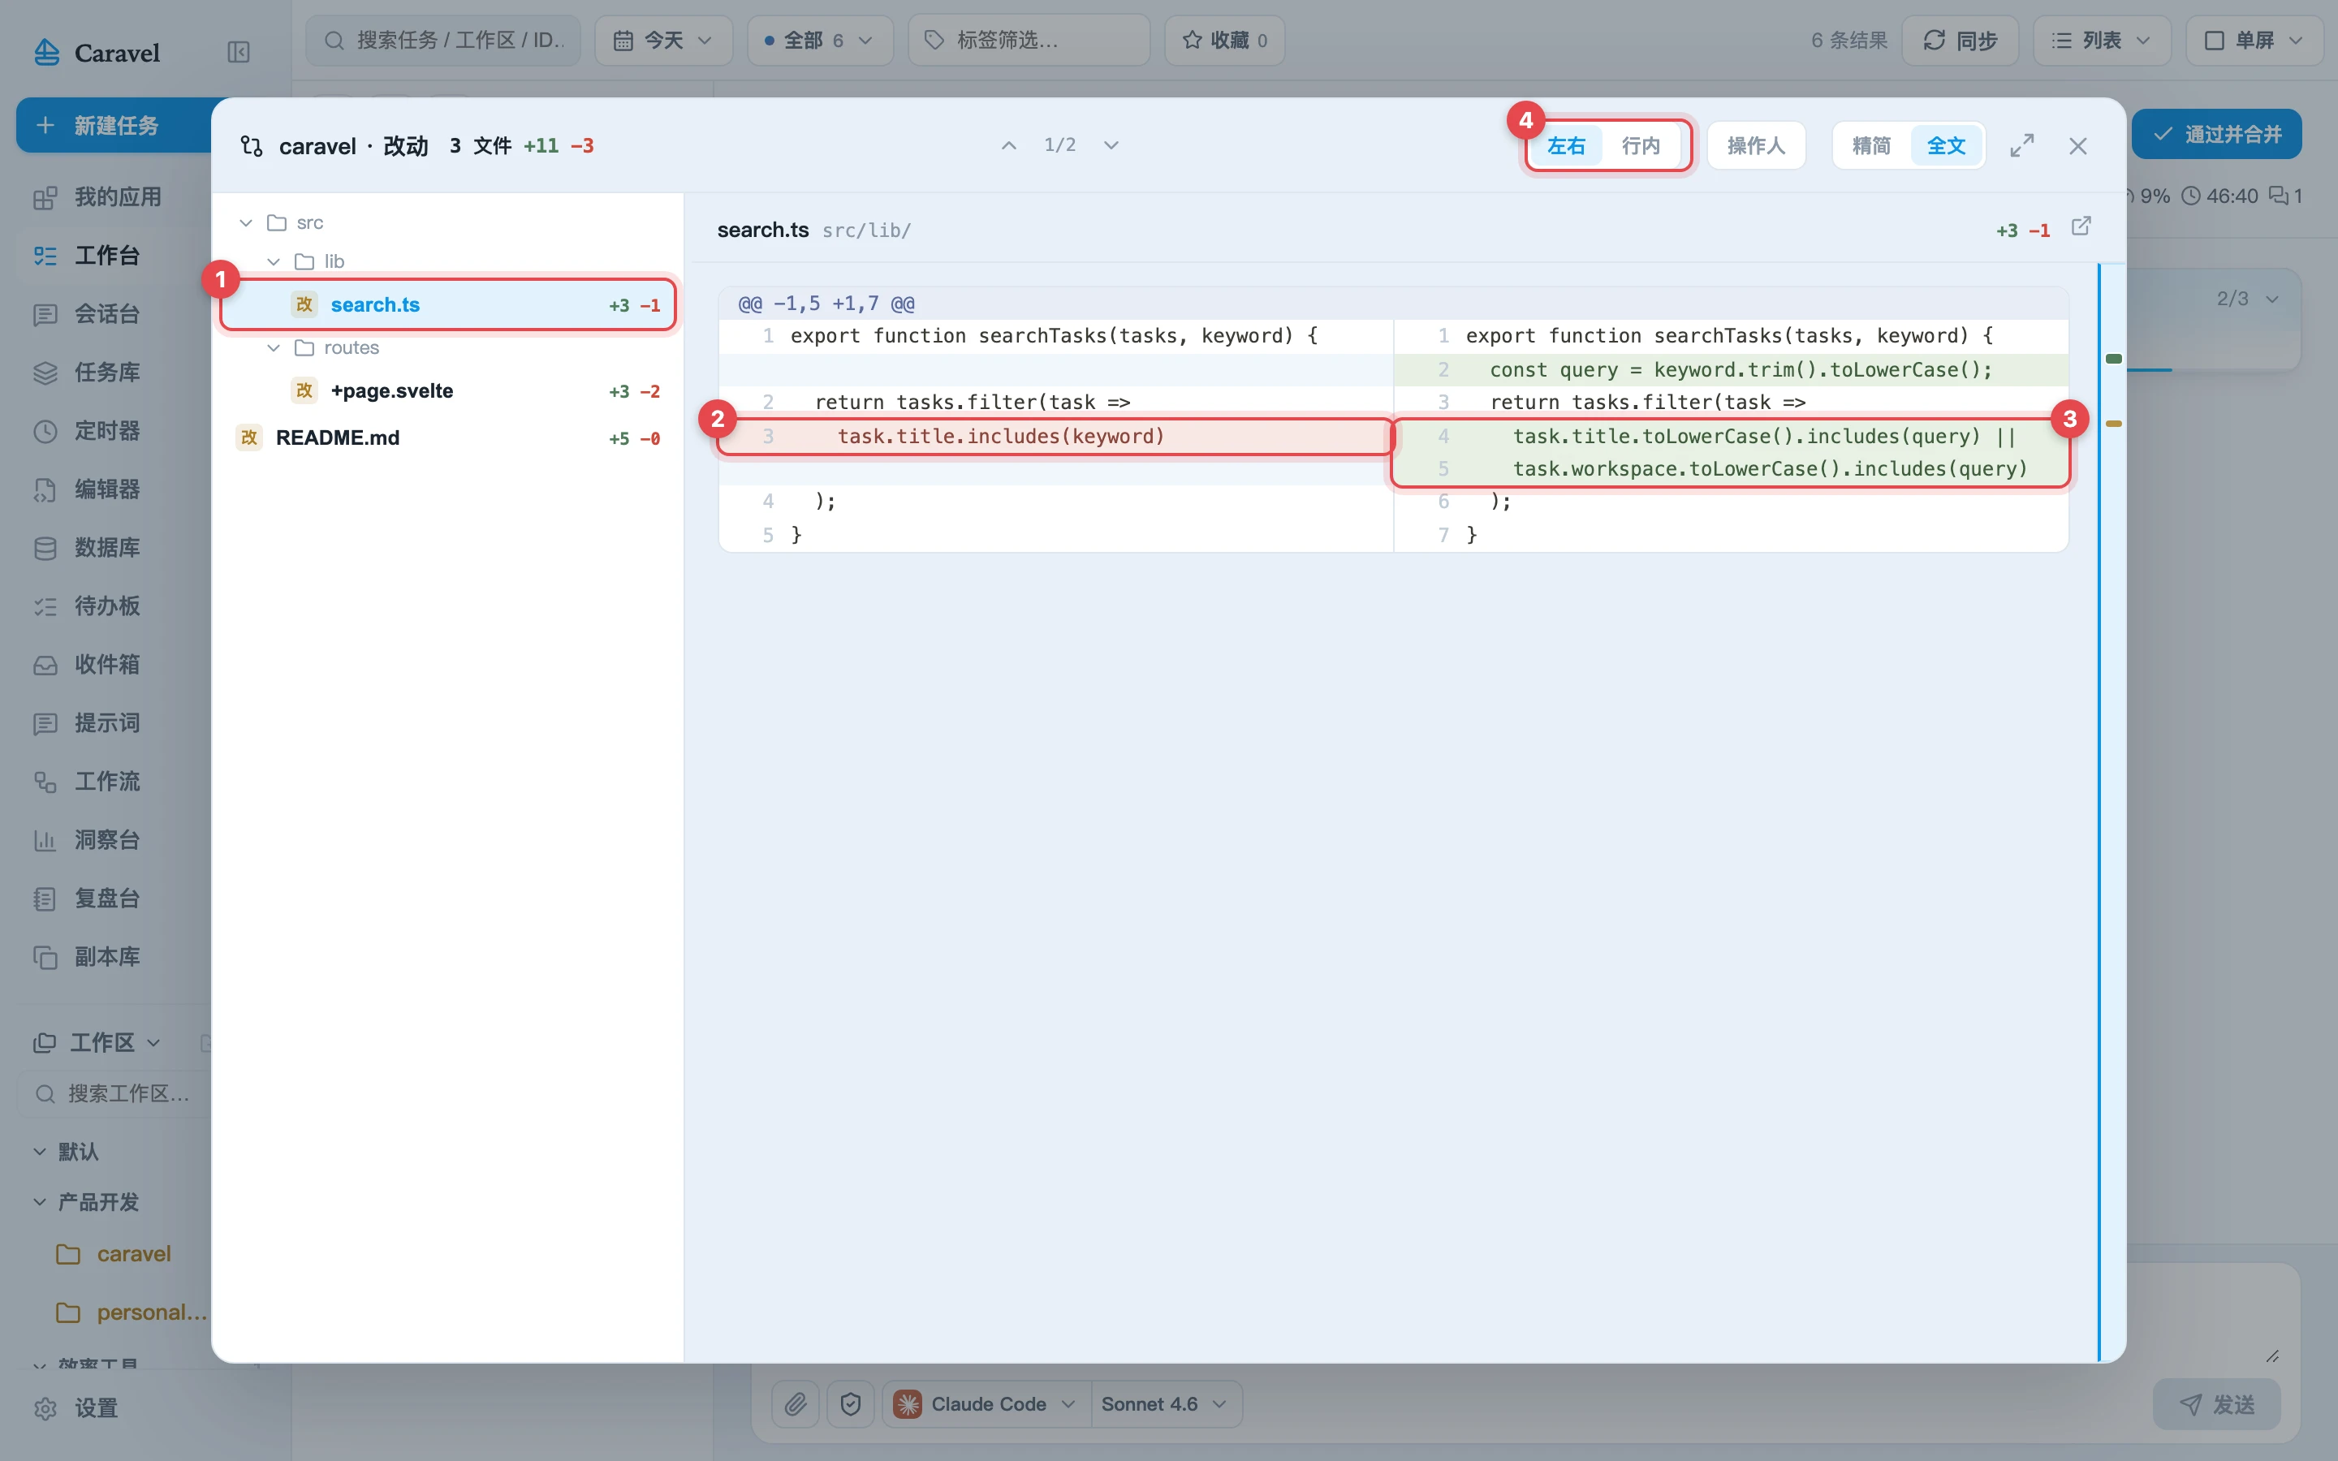Go to next change with down chevron

[1111, 146]
